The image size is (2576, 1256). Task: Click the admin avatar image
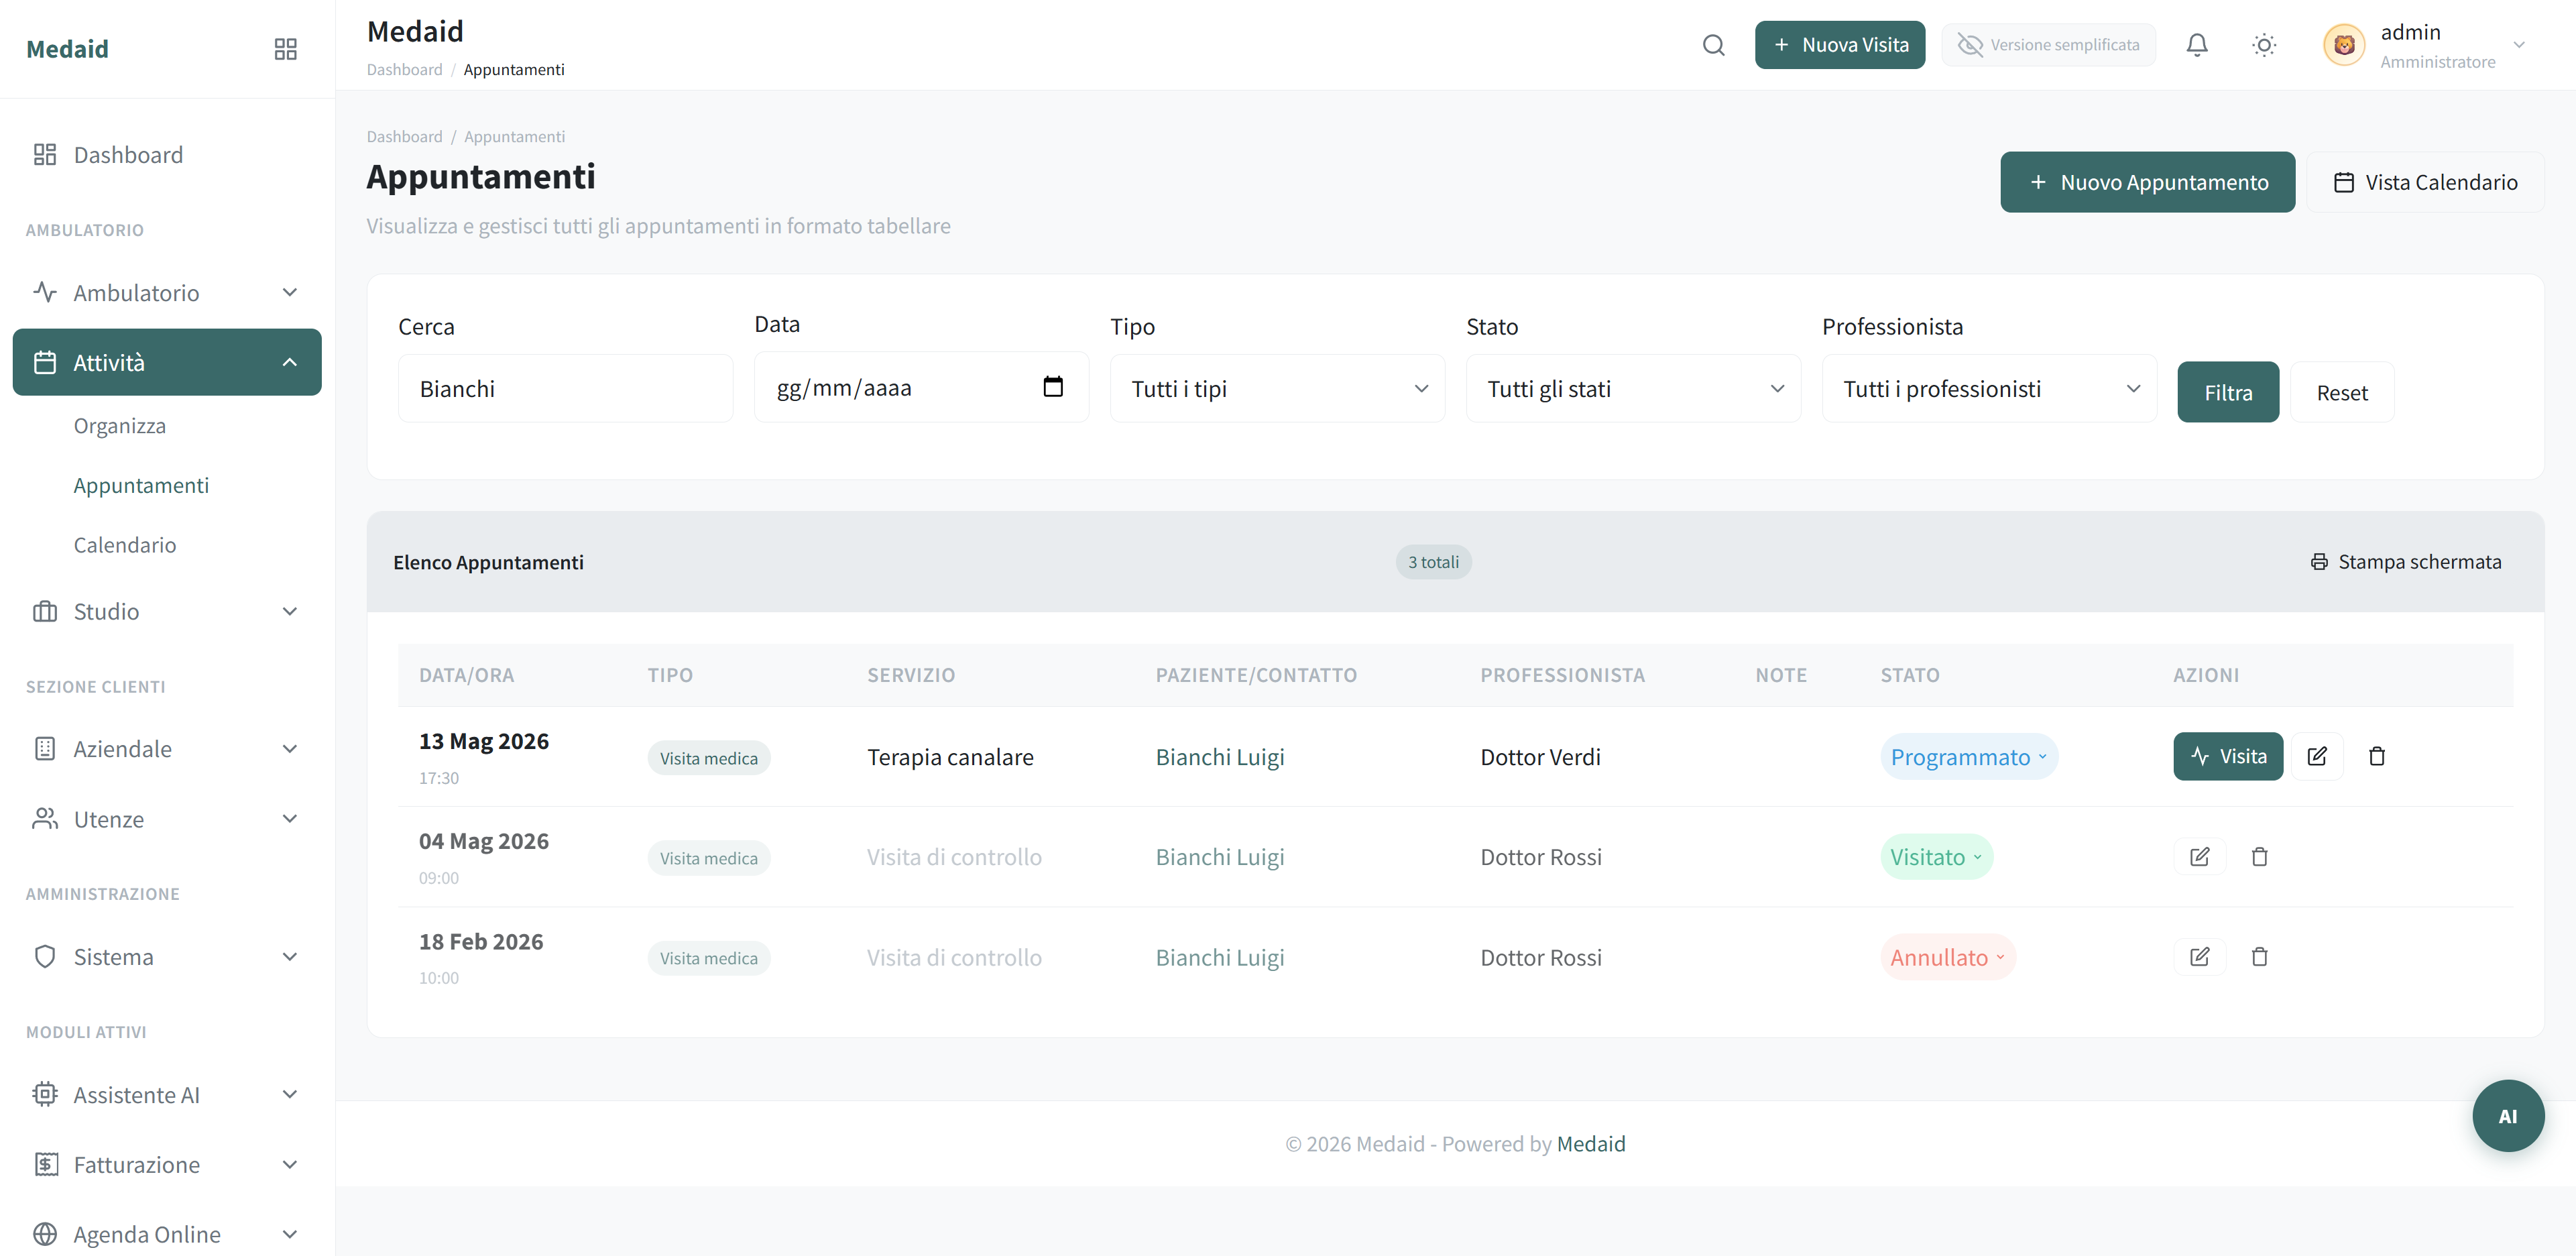(x=2343, y=45)
